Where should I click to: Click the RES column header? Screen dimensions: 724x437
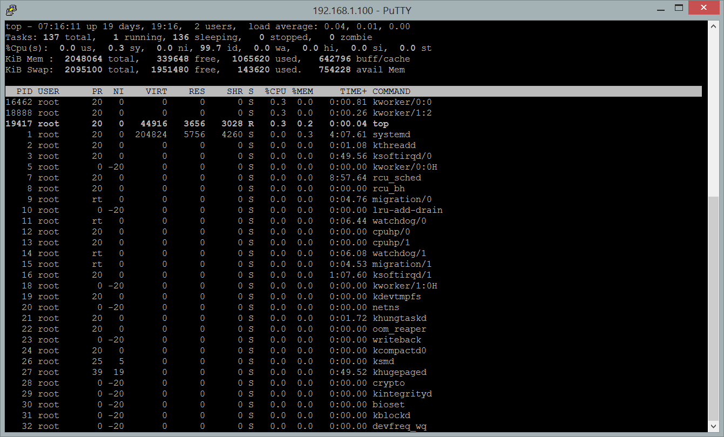[x=197, y=91]
